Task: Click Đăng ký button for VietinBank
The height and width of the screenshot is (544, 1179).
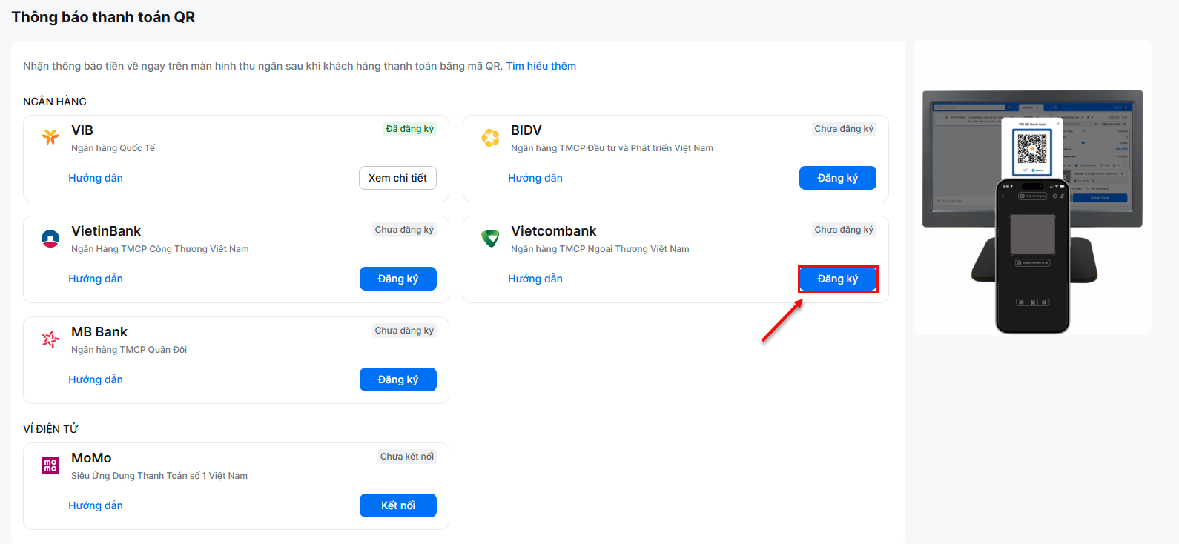Action: click(398, 279)
